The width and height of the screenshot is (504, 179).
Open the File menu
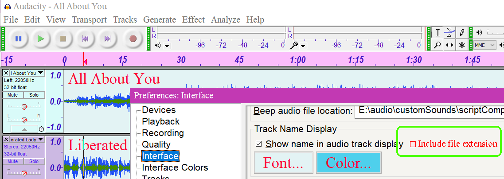coord(11,19)
